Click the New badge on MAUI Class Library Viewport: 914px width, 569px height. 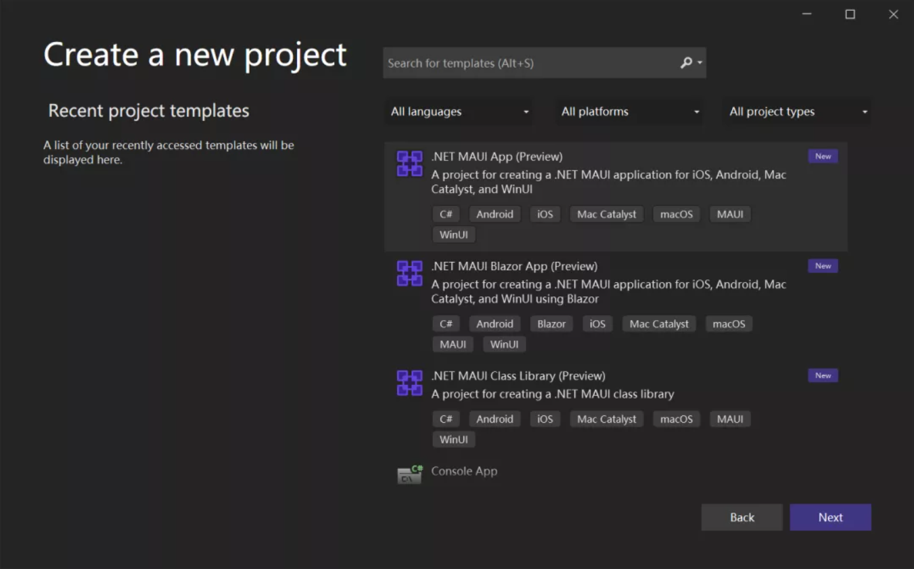(x=823, y=375)
